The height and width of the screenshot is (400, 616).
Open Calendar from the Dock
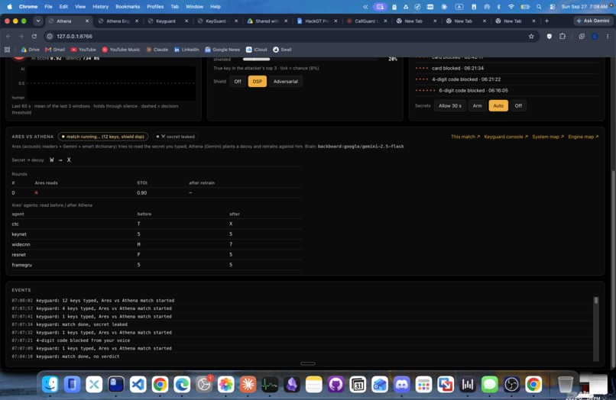pos(358,384)
